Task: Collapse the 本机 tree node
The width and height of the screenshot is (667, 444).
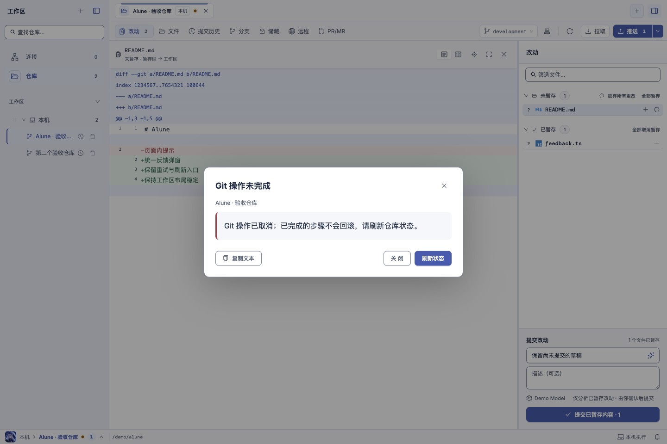Action: pos(24,120)
